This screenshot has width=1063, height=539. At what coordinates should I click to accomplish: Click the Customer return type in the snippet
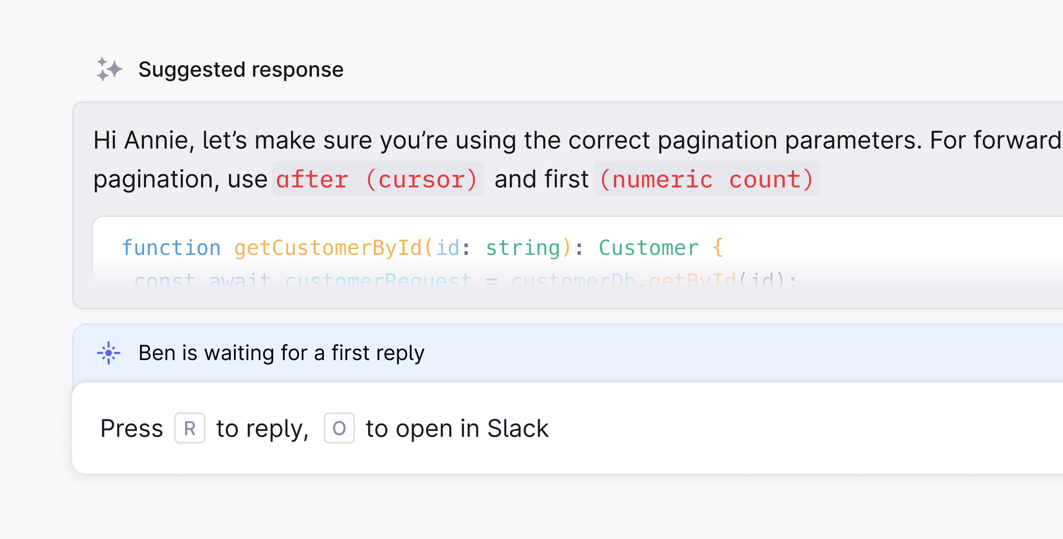tap(648, 247)
